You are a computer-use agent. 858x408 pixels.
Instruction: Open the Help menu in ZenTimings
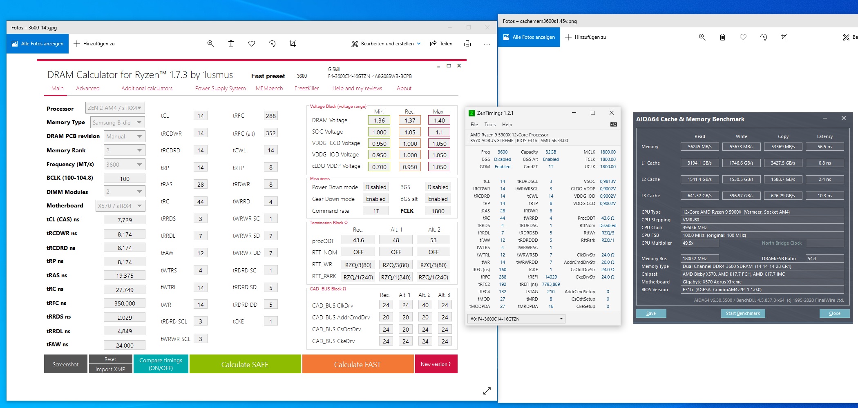click(x=507, y=125)
